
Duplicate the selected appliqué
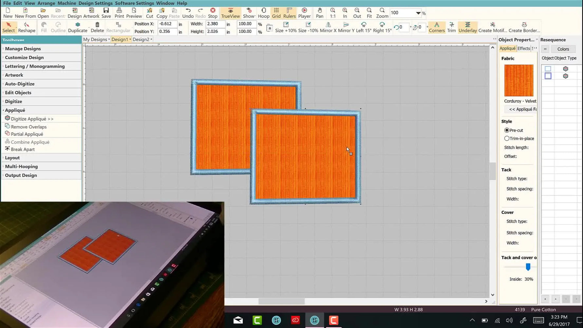(x=78, y=27)
